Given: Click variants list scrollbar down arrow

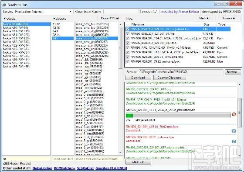Looking at the screenshot, I should pos(120,152).
